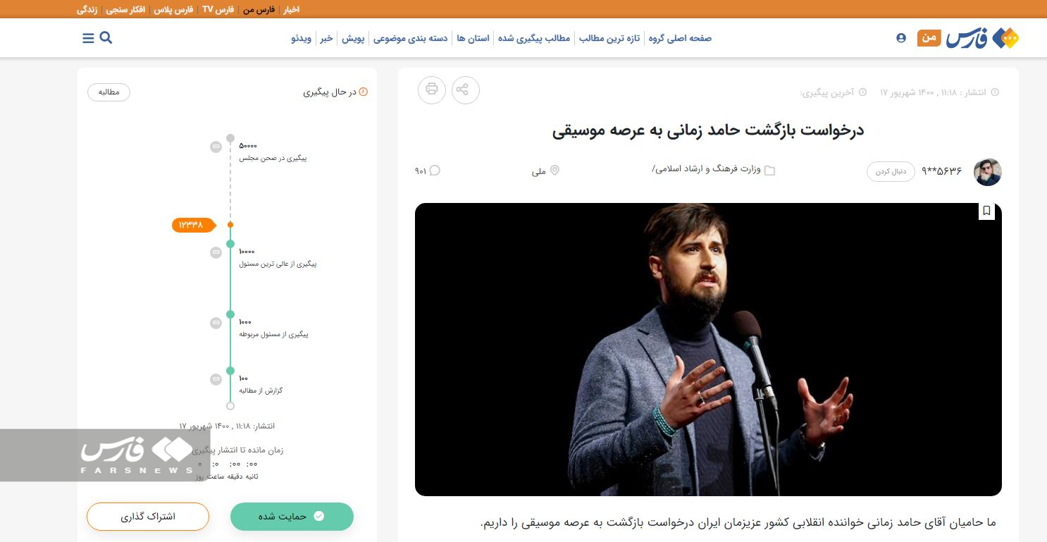Open the hamburger menu in the header
Viewport: 1047px width, 542px height.
coord(88,38)
